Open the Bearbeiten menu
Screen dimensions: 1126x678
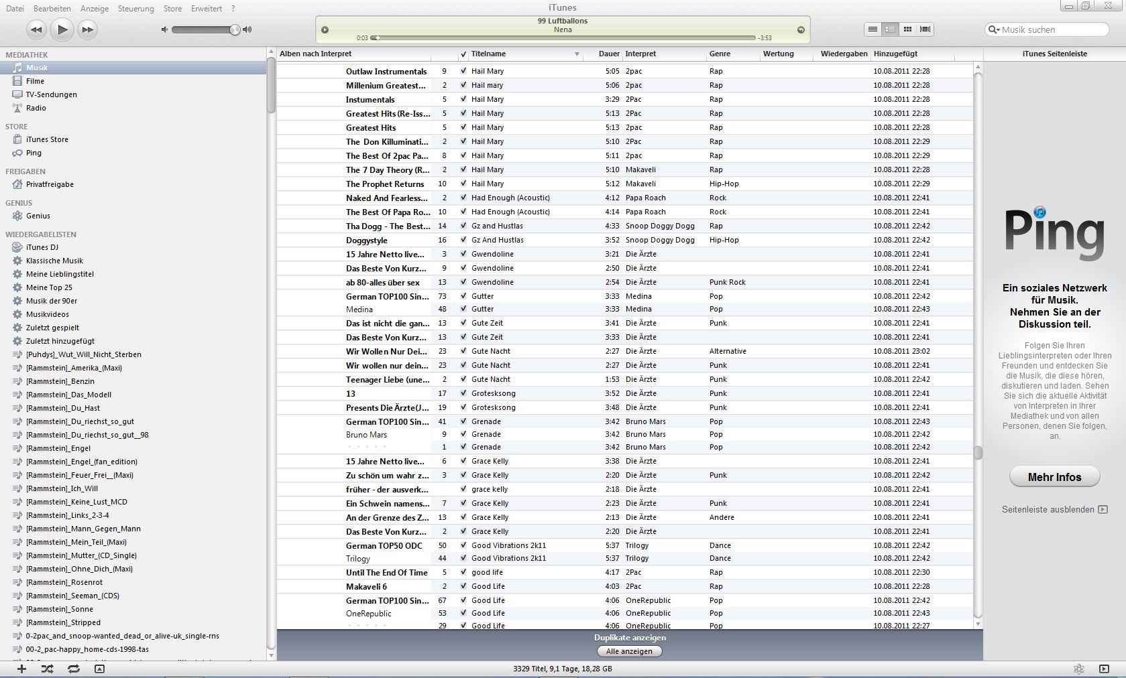click(52, 9)
